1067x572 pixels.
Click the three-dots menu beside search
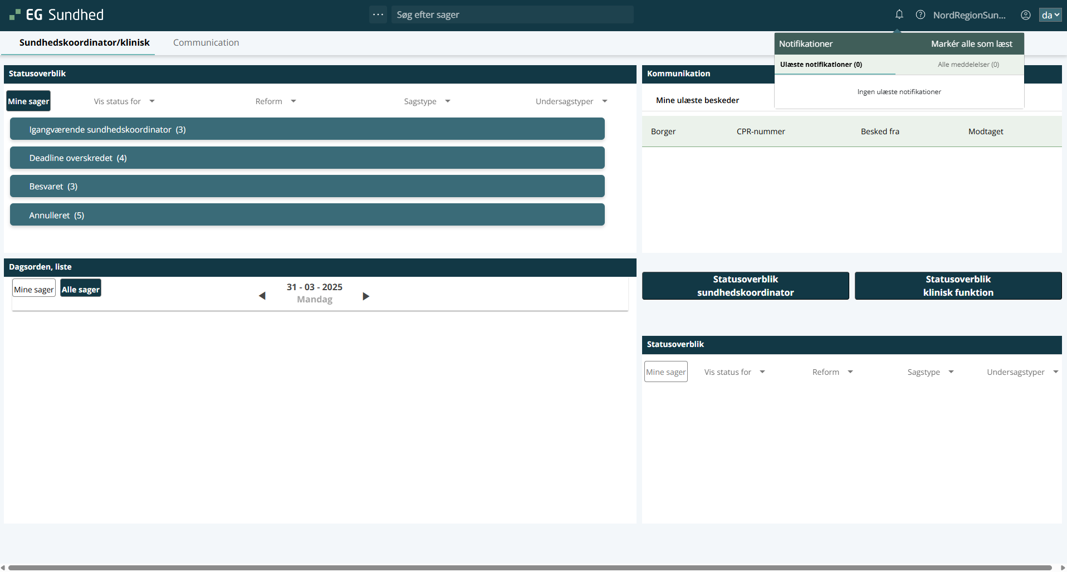(x=378, y=14)
